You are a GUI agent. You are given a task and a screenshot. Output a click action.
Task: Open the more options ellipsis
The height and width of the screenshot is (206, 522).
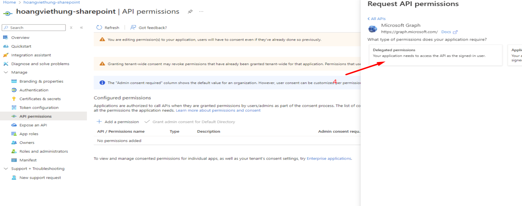click(x=201, y=11)
